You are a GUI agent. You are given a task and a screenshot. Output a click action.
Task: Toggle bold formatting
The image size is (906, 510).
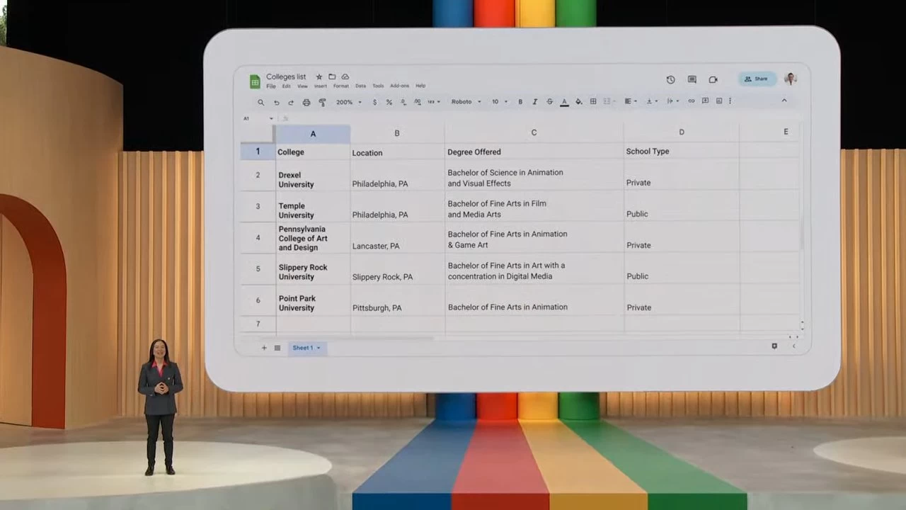[520, 102]
